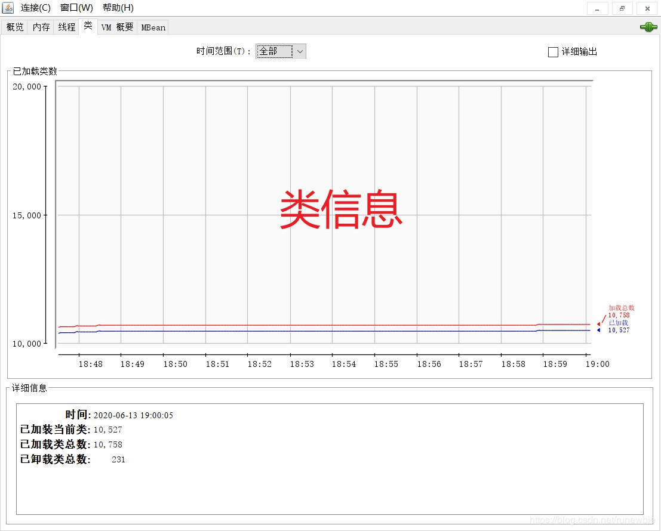Select the 全部 time range combo box
The image size is (661, 531).
[281, 51]
